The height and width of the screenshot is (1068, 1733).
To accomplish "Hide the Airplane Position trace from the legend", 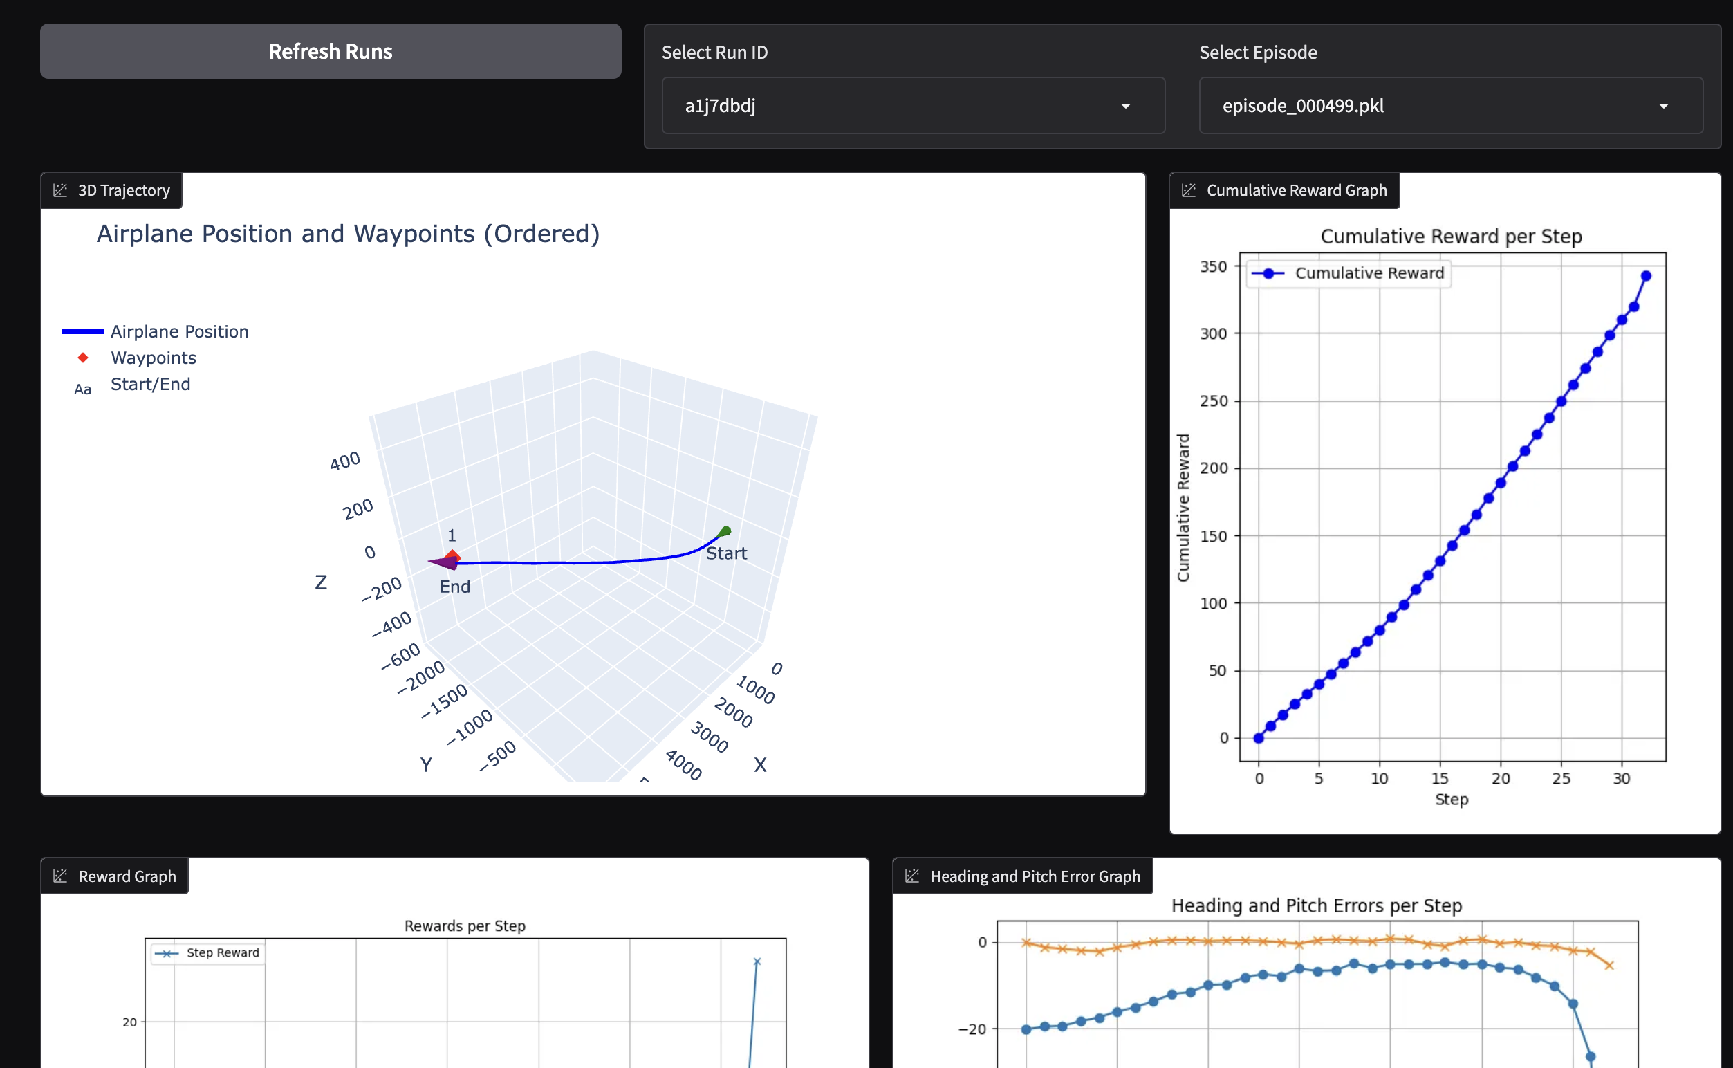I will [x=84, y=331].
